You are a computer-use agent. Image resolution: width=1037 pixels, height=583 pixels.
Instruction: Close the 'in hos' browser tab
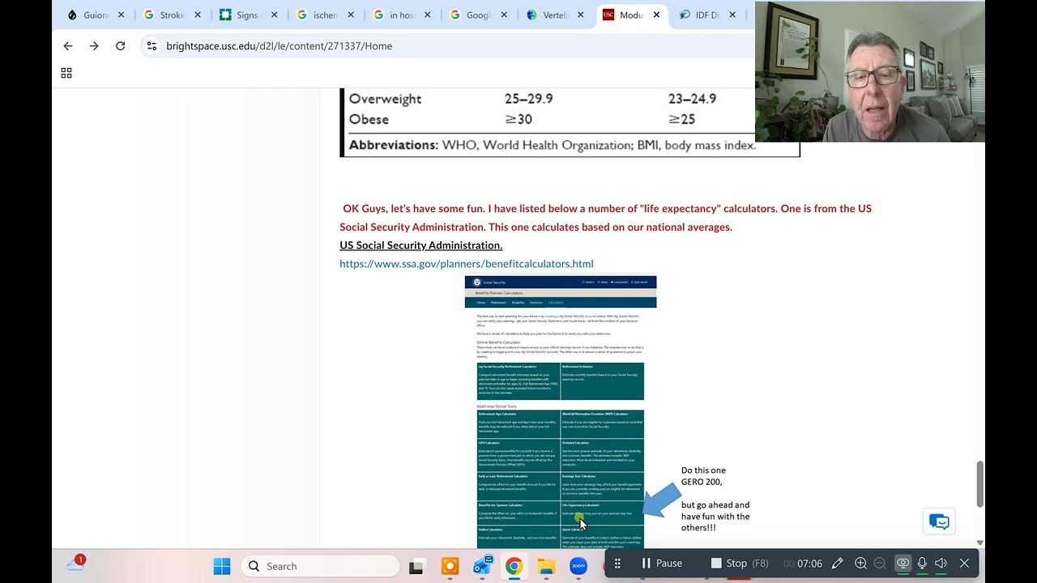point(427,15)
